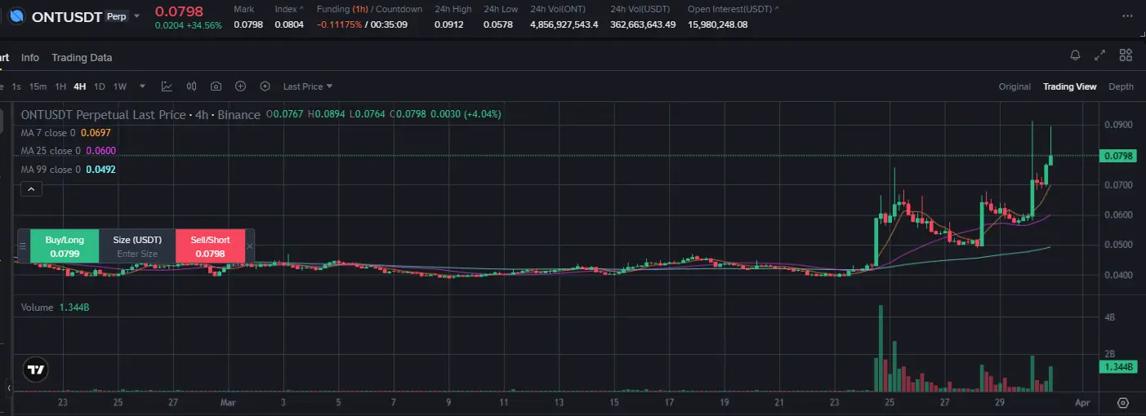This screenshot has height=416, width=1146.
Task: Click the TradingView logo on chart
Action: click(x=35, y=370)
